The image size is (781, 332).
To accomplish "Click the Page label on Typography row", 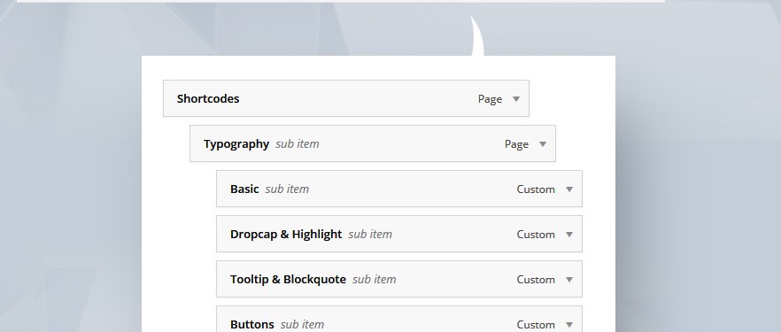I will (516, 144).
